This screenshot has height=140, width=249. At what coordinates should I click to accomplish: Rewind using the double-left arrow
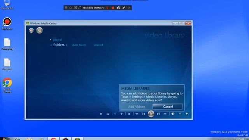[137, 114]
